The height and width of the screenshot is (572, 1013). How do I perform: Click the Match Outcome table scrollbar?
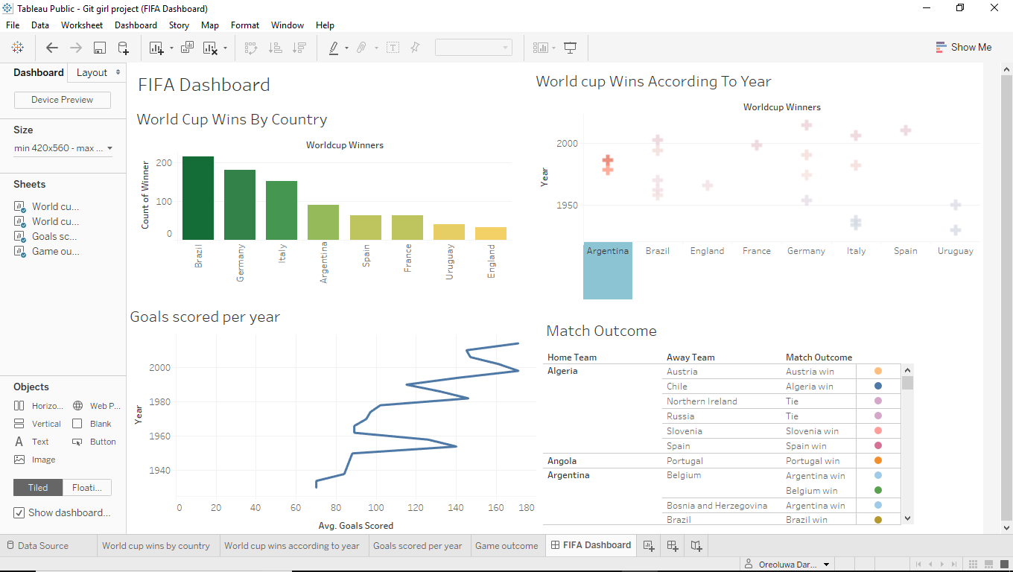click(x=907, y=384)
